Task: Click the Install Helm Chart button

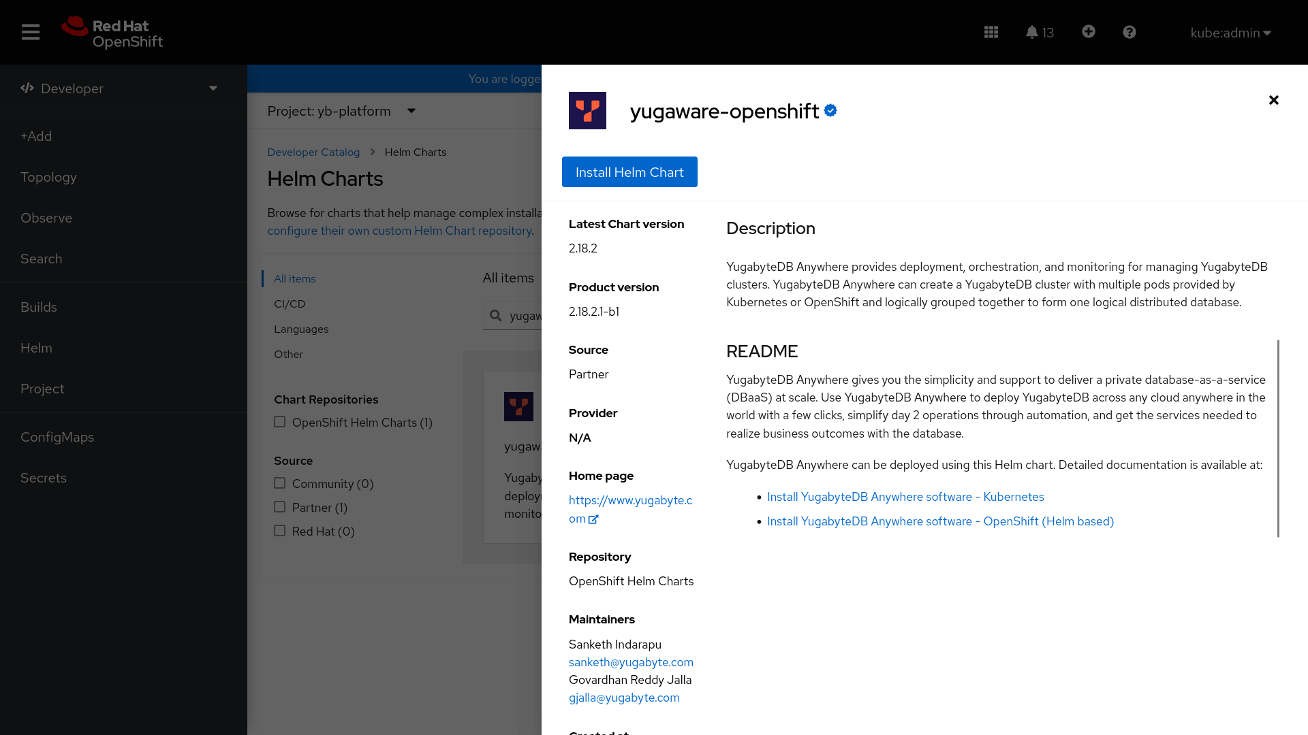Action: point(629,171)
